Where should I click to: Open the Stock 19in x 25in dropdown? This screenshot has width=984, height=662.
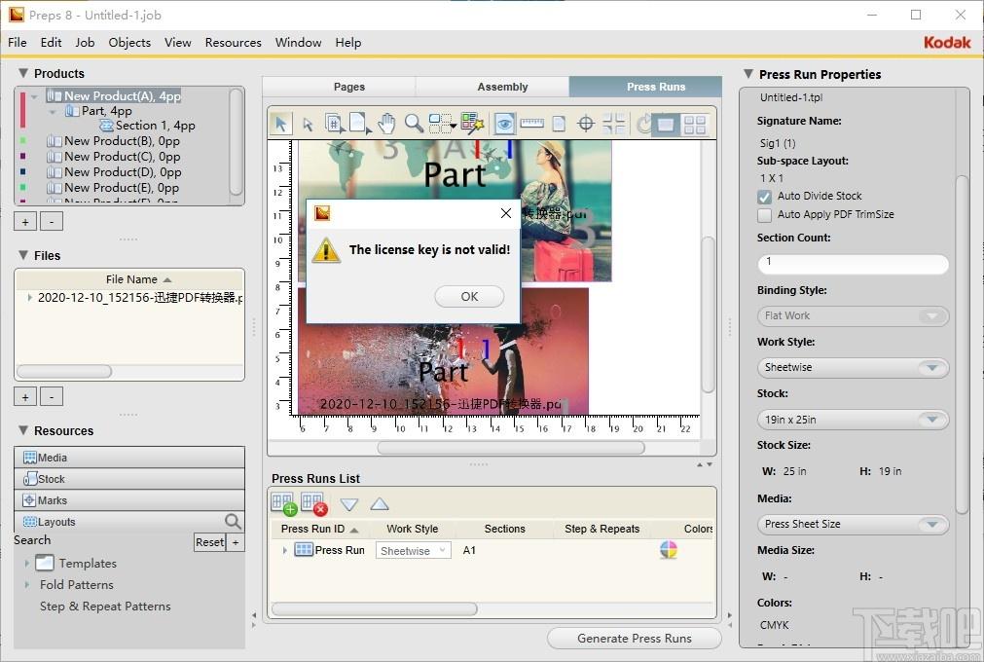point(853,420)
